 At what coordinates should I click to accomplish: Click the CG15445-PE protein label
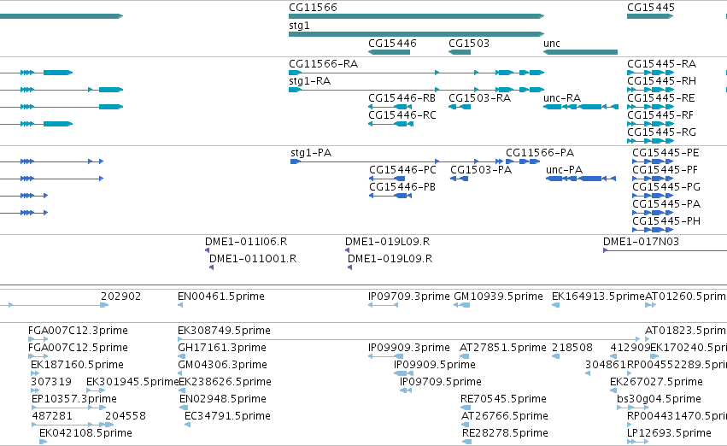pos(665,153)
